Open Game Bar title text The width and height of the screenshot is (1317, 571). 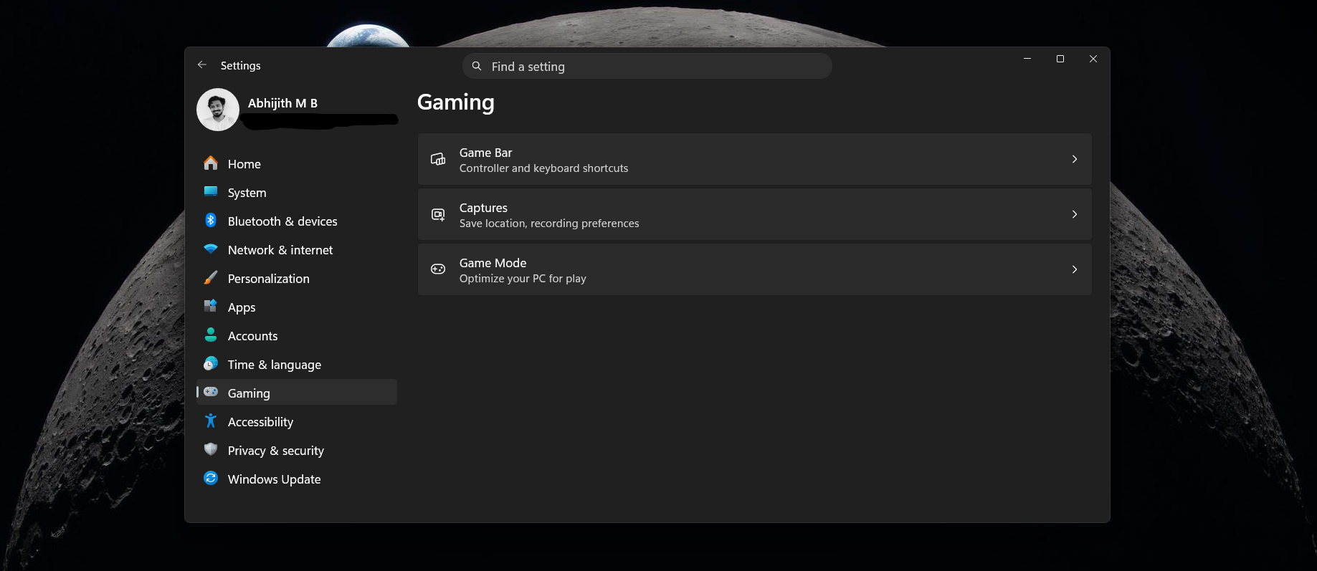point(485,153)
